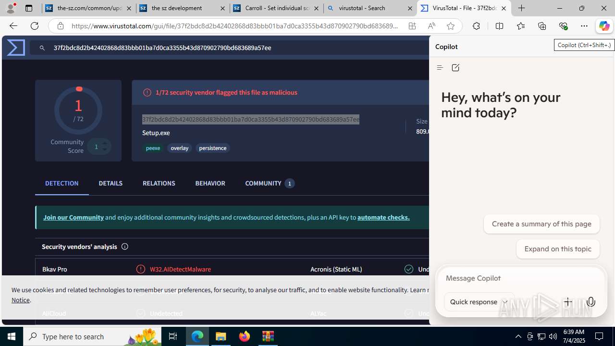Open the browser profile icon
The width and height of the screenshot is (615, 346).
pyautogui.click(x=10, y=8)
